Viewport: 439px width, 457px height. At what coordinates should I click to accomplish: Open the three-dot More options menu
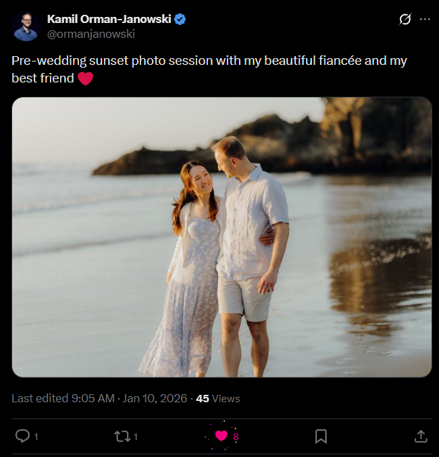[425, 20]
